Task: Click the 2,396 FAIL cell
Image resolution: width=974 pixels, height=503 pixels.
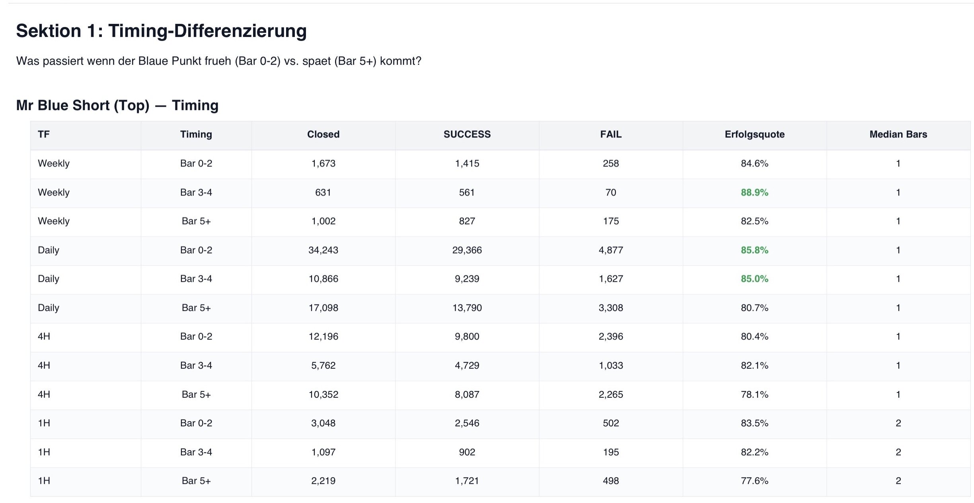Action: [x=611, y=337]
